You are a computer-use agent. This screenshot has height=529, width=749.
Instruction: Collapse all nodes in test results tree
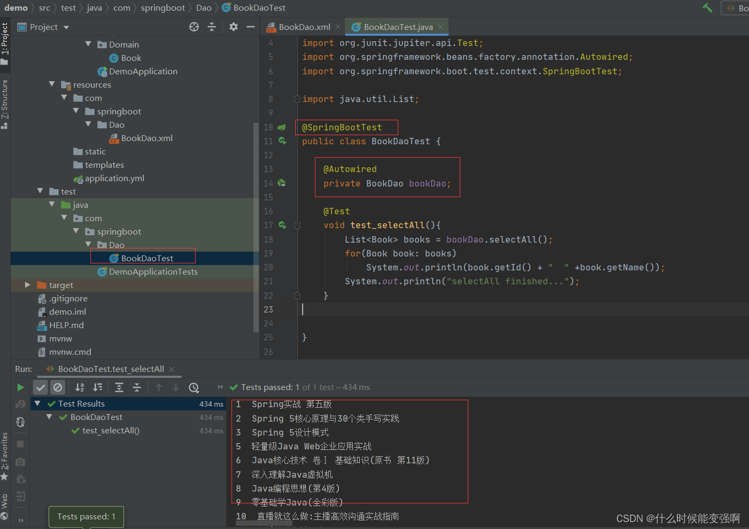[x=136, y=387]
